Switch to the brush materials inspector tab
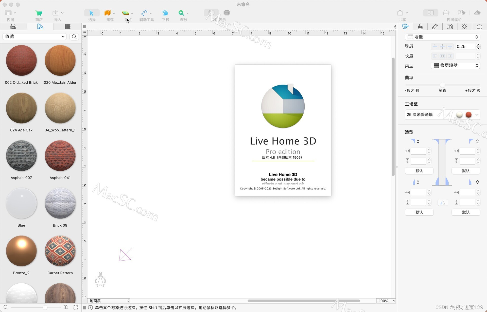 pos(420,27)
